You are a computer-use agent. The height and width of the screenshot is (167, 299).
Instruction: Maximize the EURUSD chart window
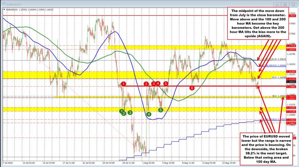285,4
